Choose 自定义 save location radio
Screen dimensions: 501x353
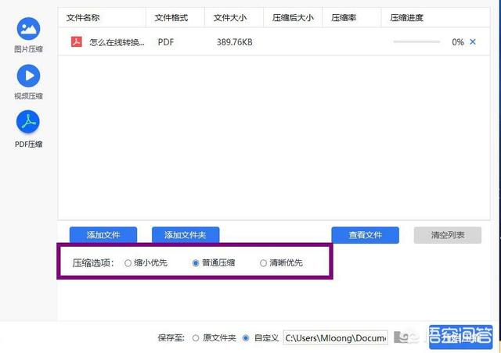coord(245,338)
